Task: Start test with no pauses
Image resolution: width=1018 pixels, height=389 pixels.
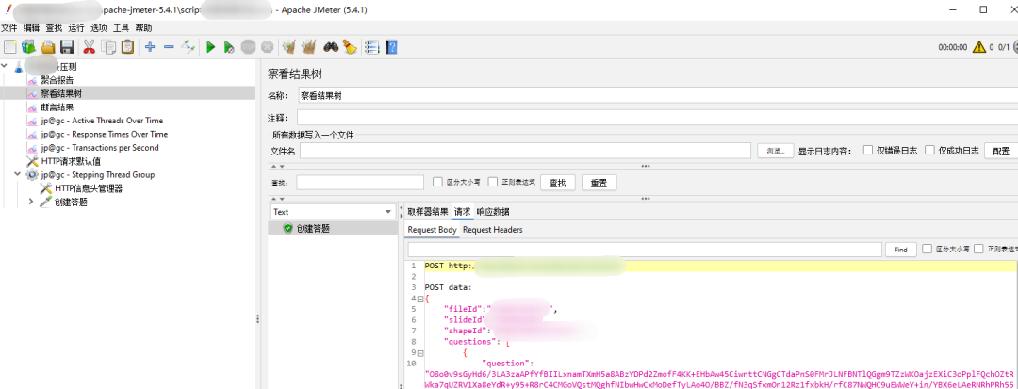Action: [x=229, y=47]
